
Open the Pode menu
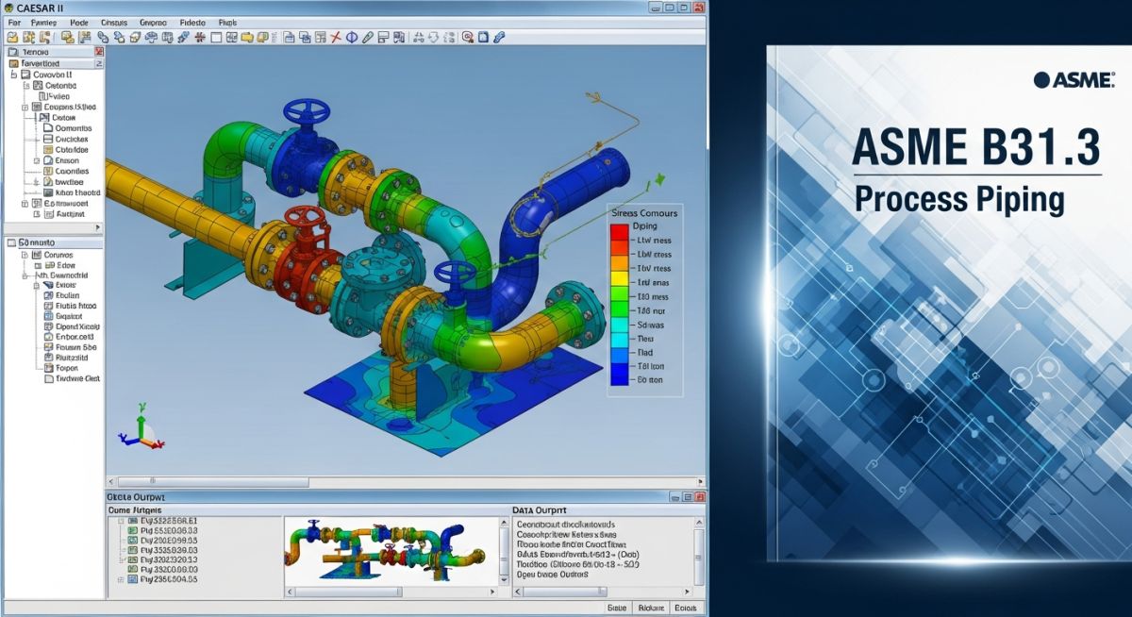click(x=79, y=22)
